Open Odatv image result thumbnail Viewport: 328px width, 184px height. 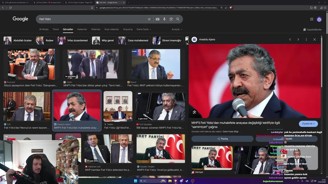[93, 64]
